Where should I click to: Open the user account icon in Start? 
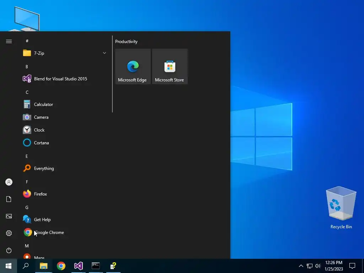9,182
